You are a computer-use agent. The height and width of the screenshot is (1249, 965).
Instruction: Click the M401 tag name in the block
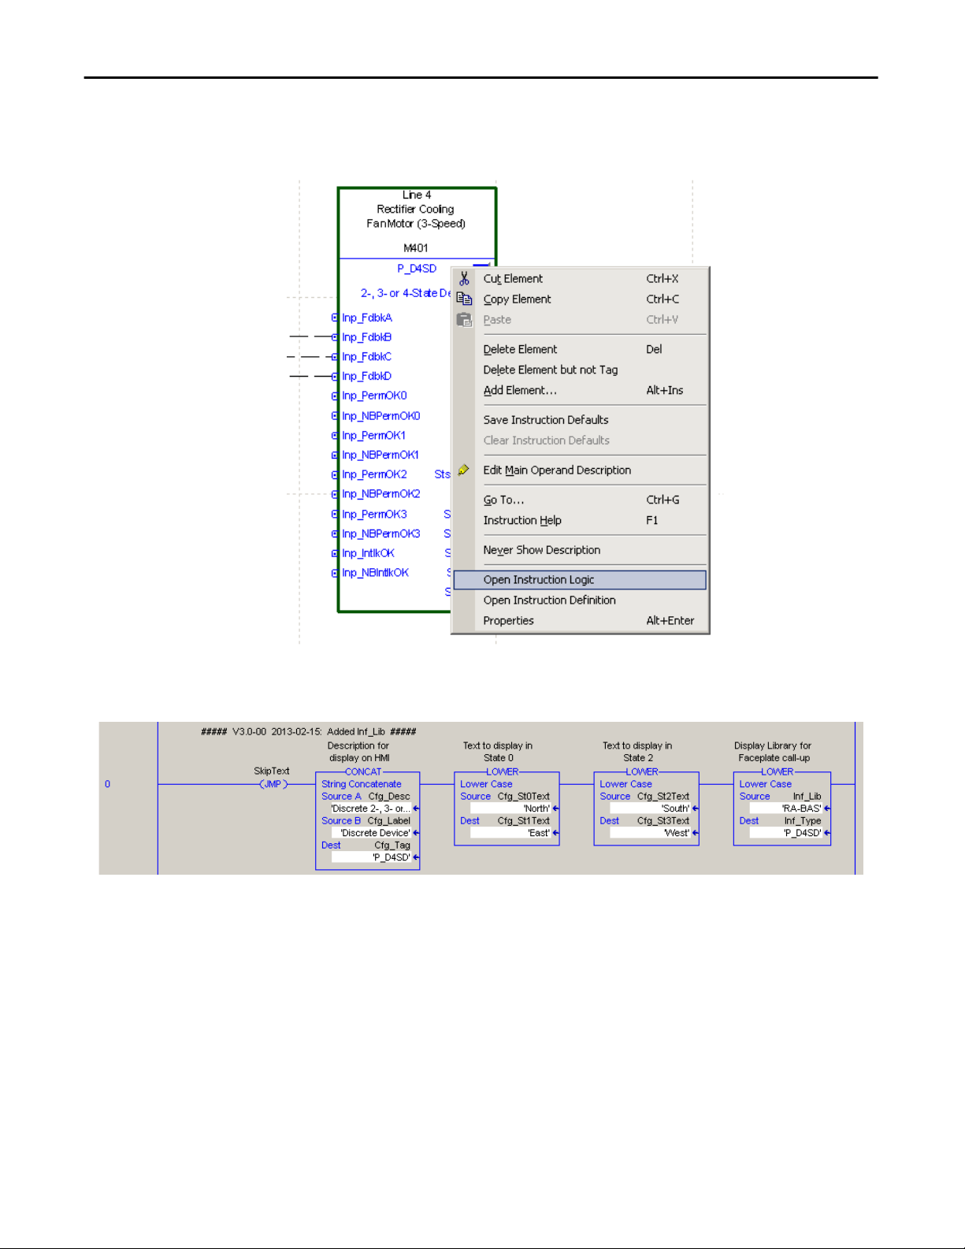416,248
